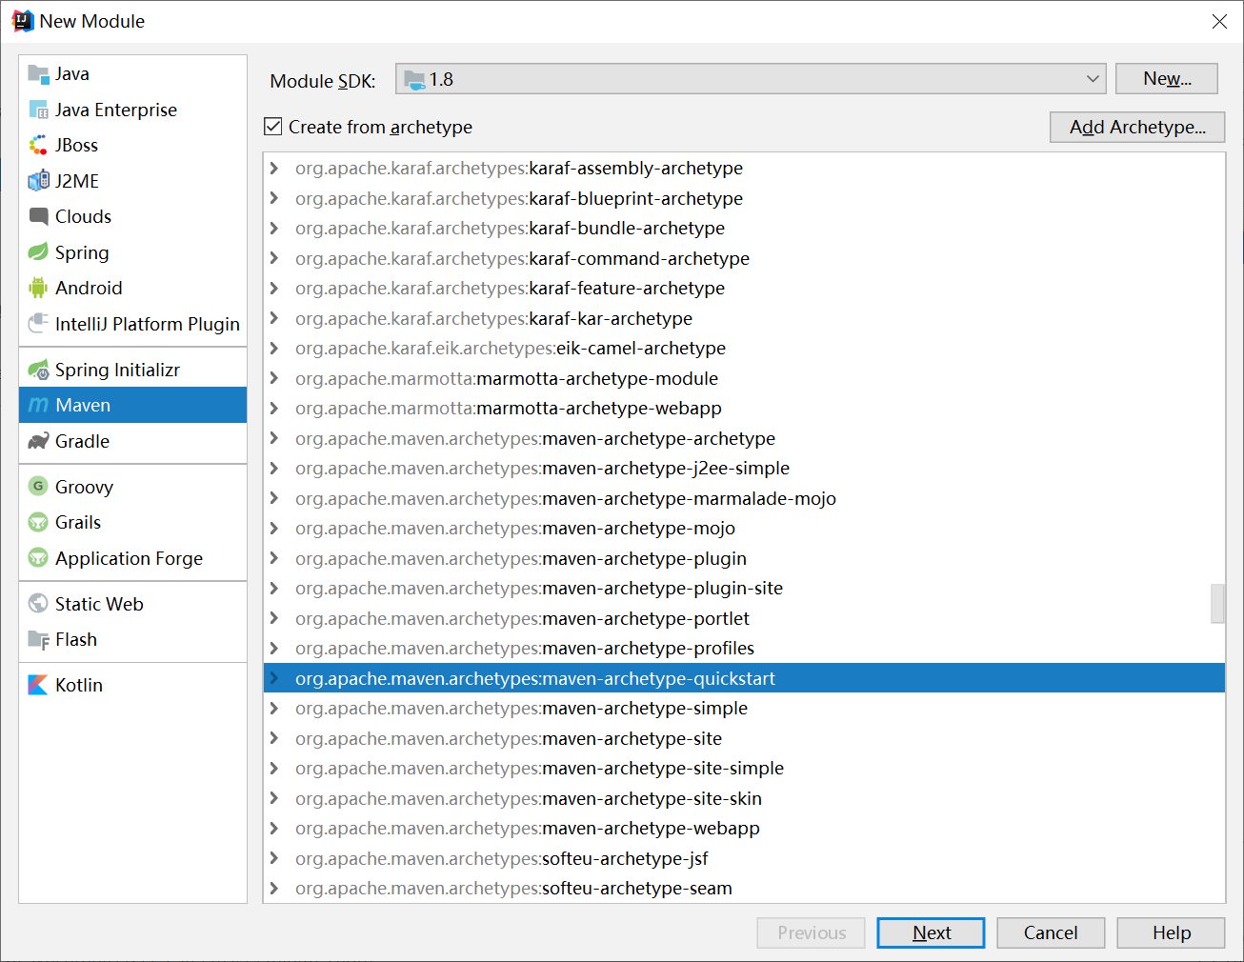
Task: Expand the karaf-assembly-archetype row
Action: click(274, 168)
